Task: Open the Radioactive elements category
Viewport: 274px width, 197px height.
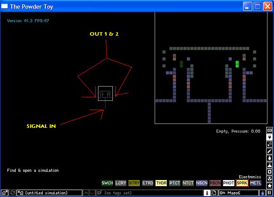Action: (270, 179)
